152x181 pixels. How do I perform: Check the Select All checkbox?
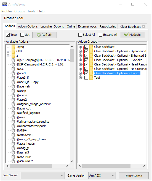pyautogui.click(x=80, y=35)
